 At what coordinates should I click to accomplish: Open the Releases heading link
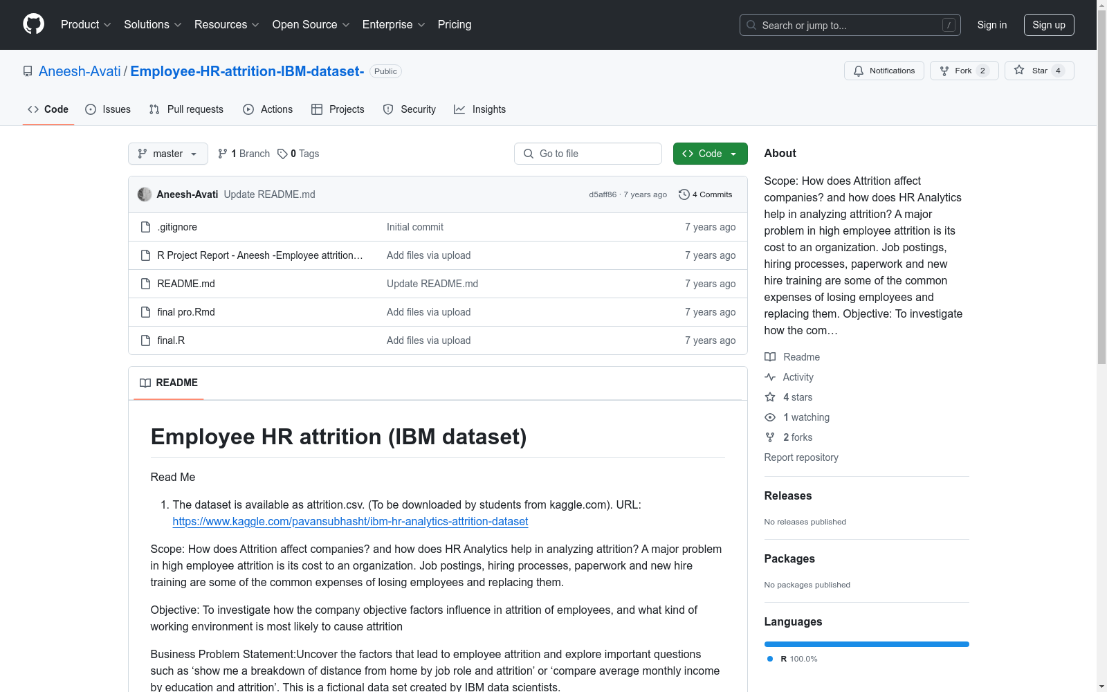788,495
